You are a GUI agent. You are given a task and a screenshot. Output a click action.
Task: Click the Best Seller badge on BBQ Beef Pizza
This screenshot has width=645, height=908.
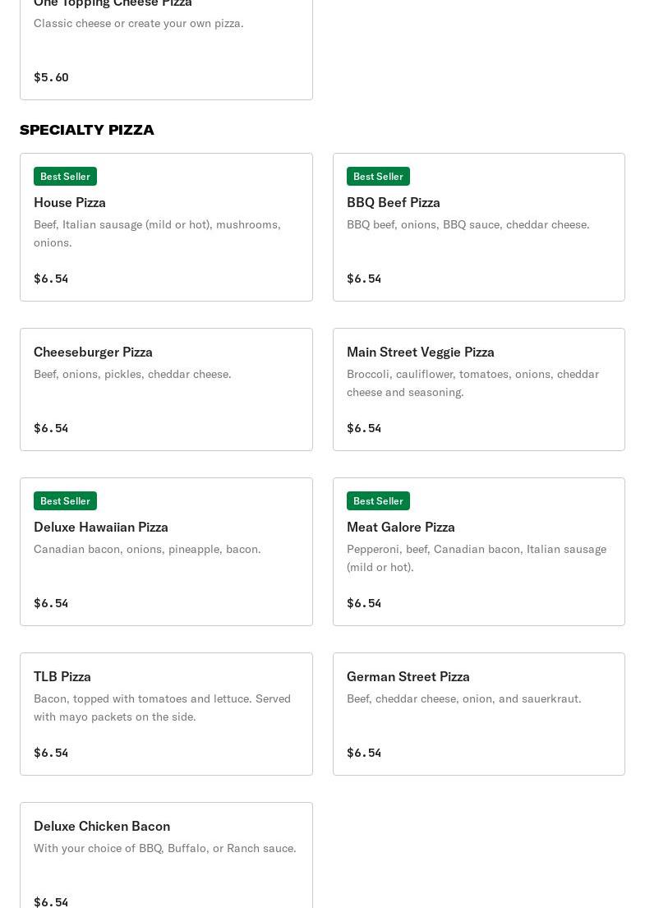pos(378,177)
